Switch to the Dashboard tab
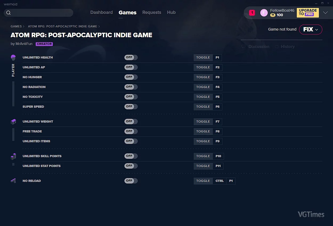 pyautogui.click(x=101, y=12)
